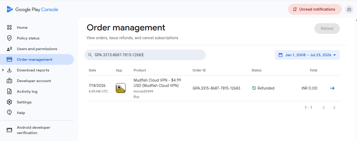The height and width of the screenshot is (141, 357).
Task: Click the Mudfish app icon in order row
Action: tap(121, 88)
